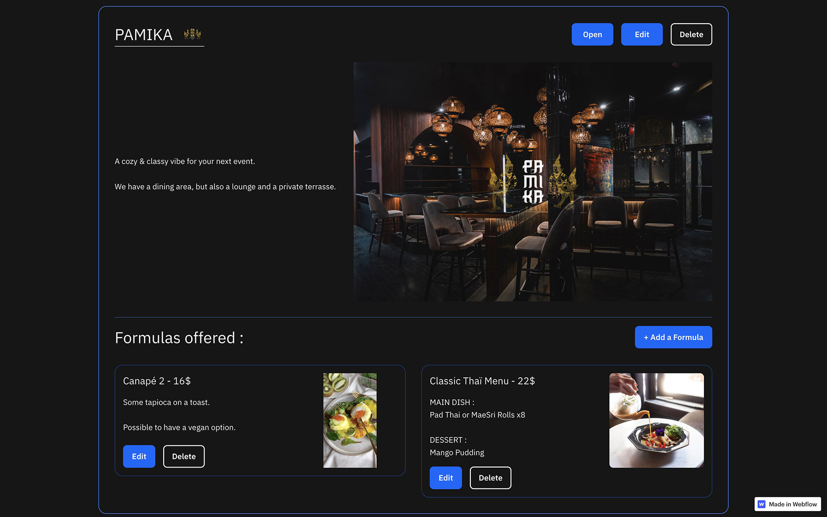Open the Pamika venue
Image resolution: width=827 pixels, height=517 pixels.
tap(592, 34)
